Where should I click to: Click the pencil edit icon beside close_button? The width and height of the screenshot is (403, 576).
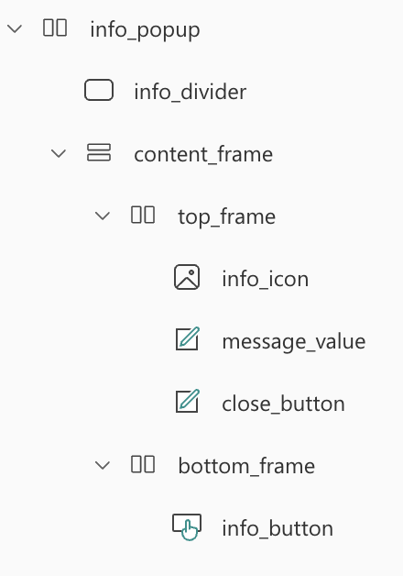188,401
